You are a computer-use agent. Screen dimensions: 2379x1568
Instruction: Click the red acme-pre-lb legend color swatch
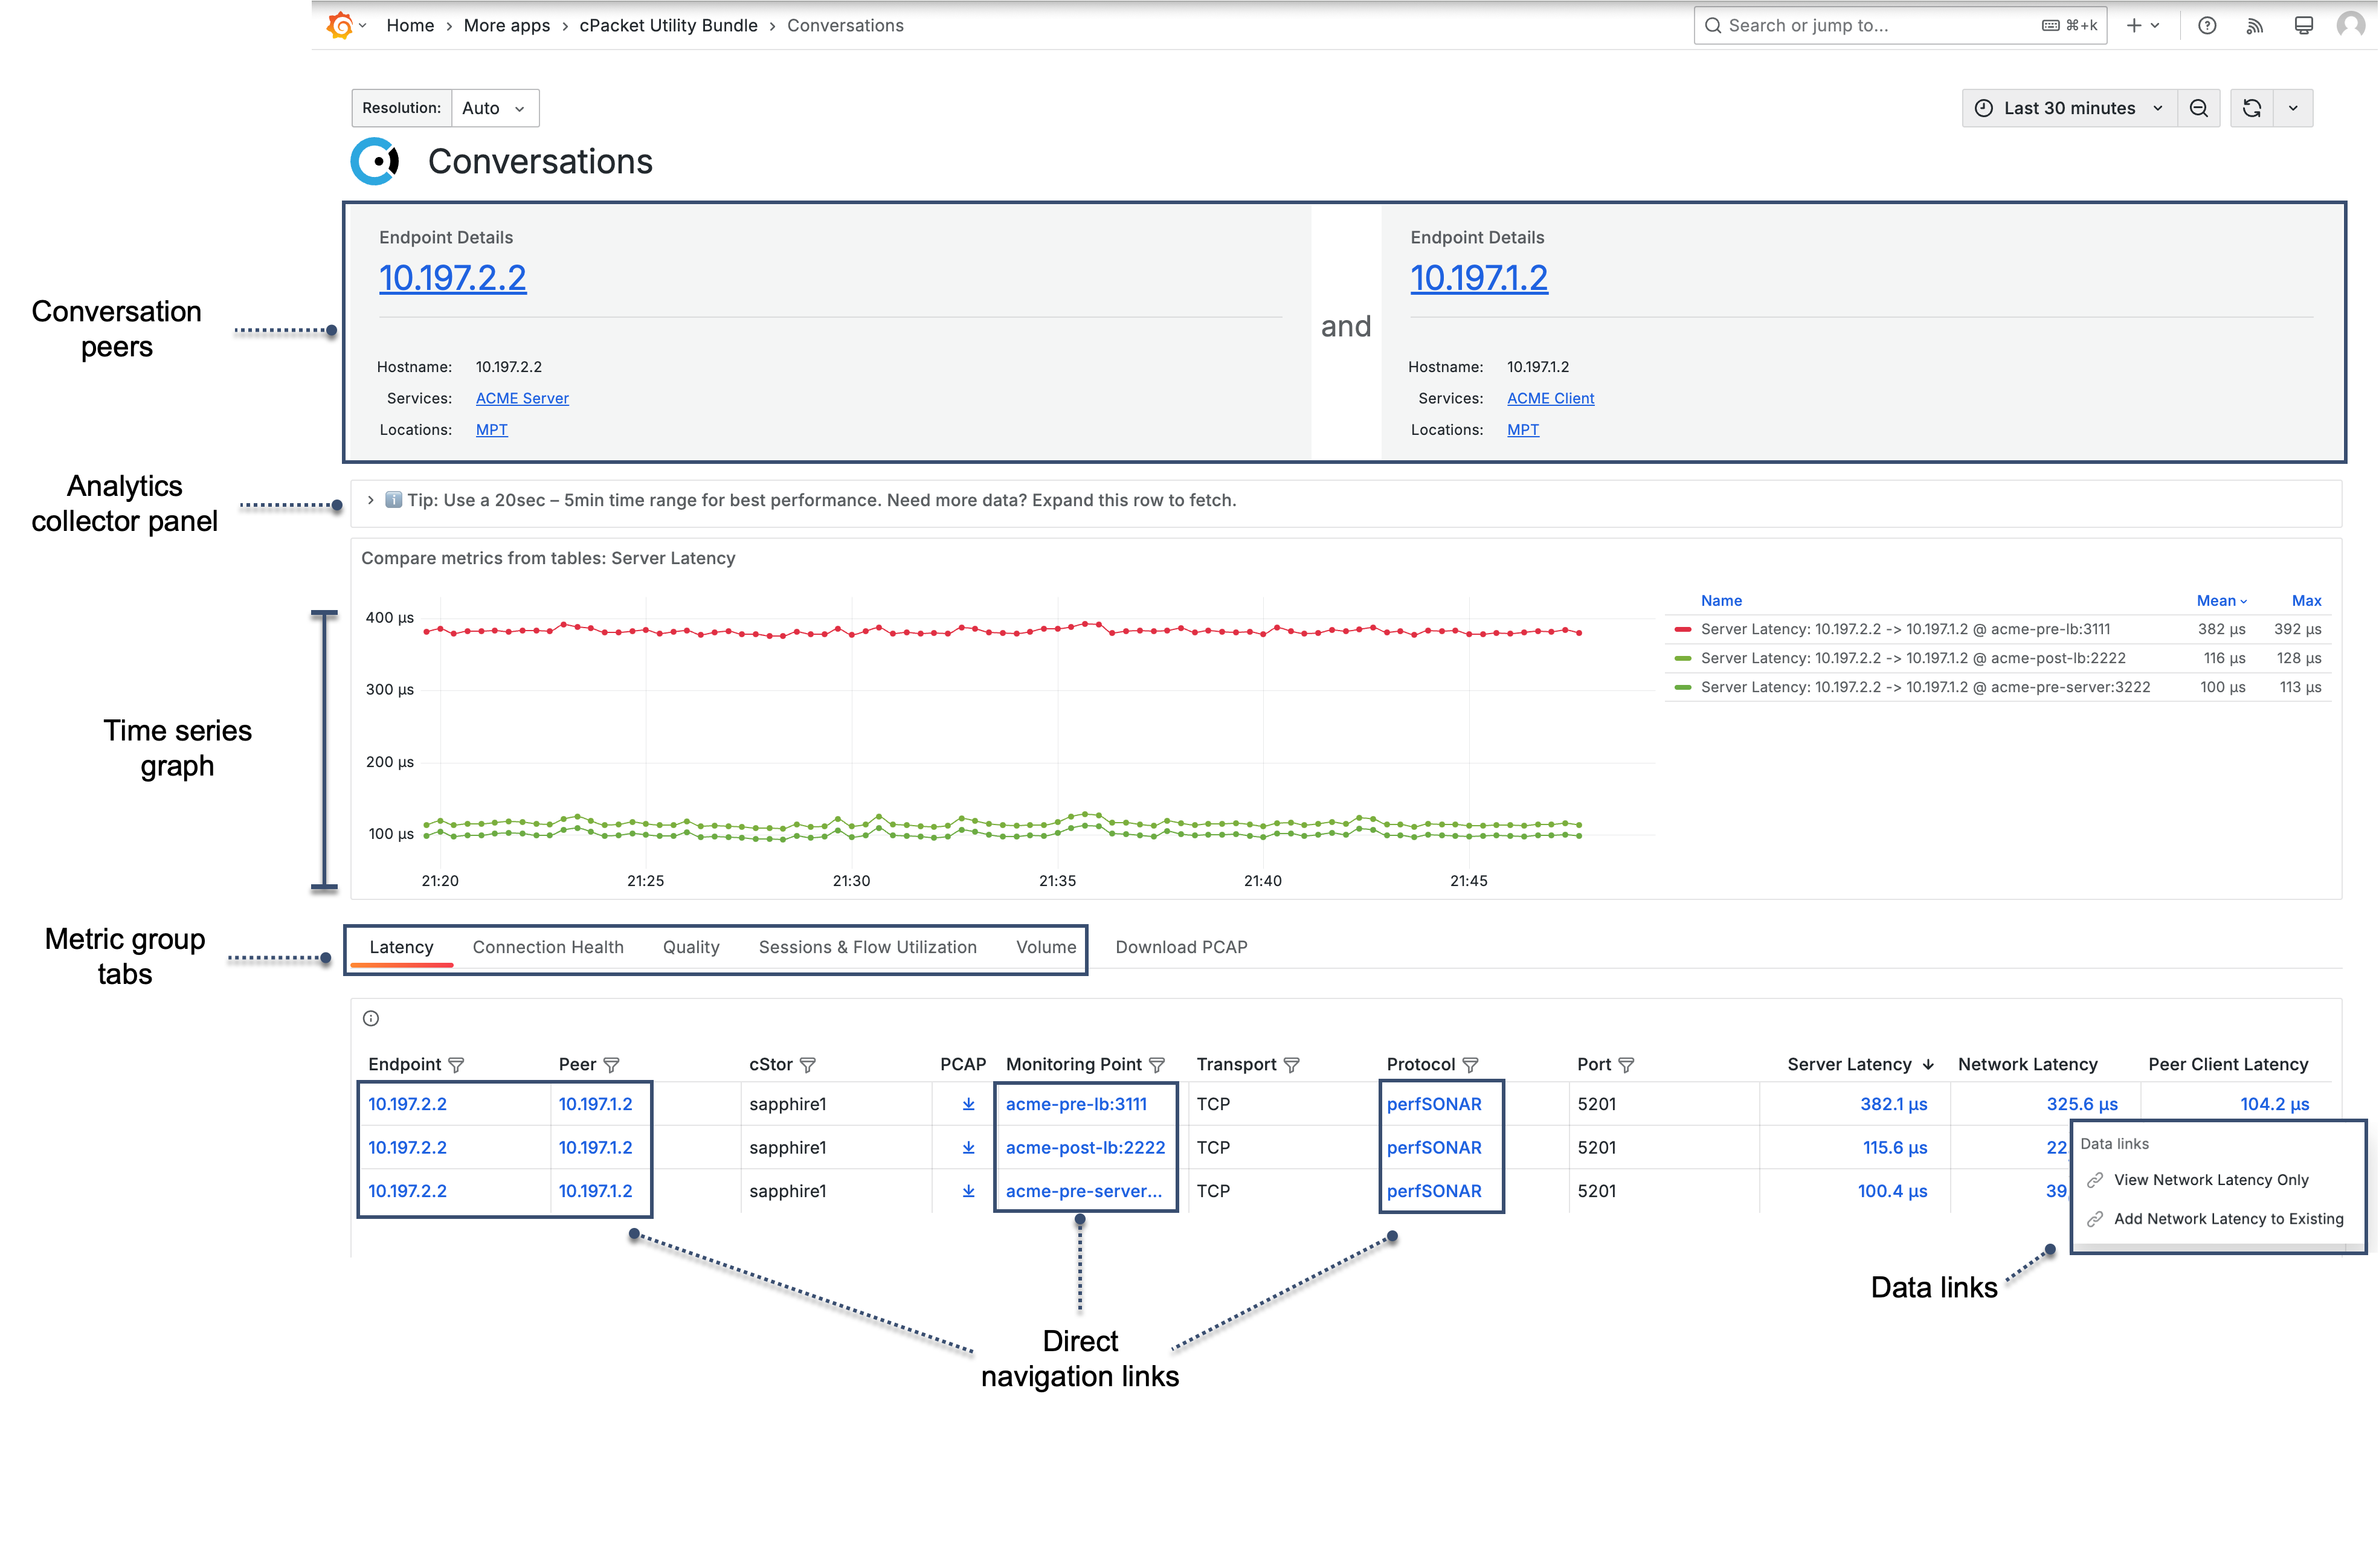1682,629
